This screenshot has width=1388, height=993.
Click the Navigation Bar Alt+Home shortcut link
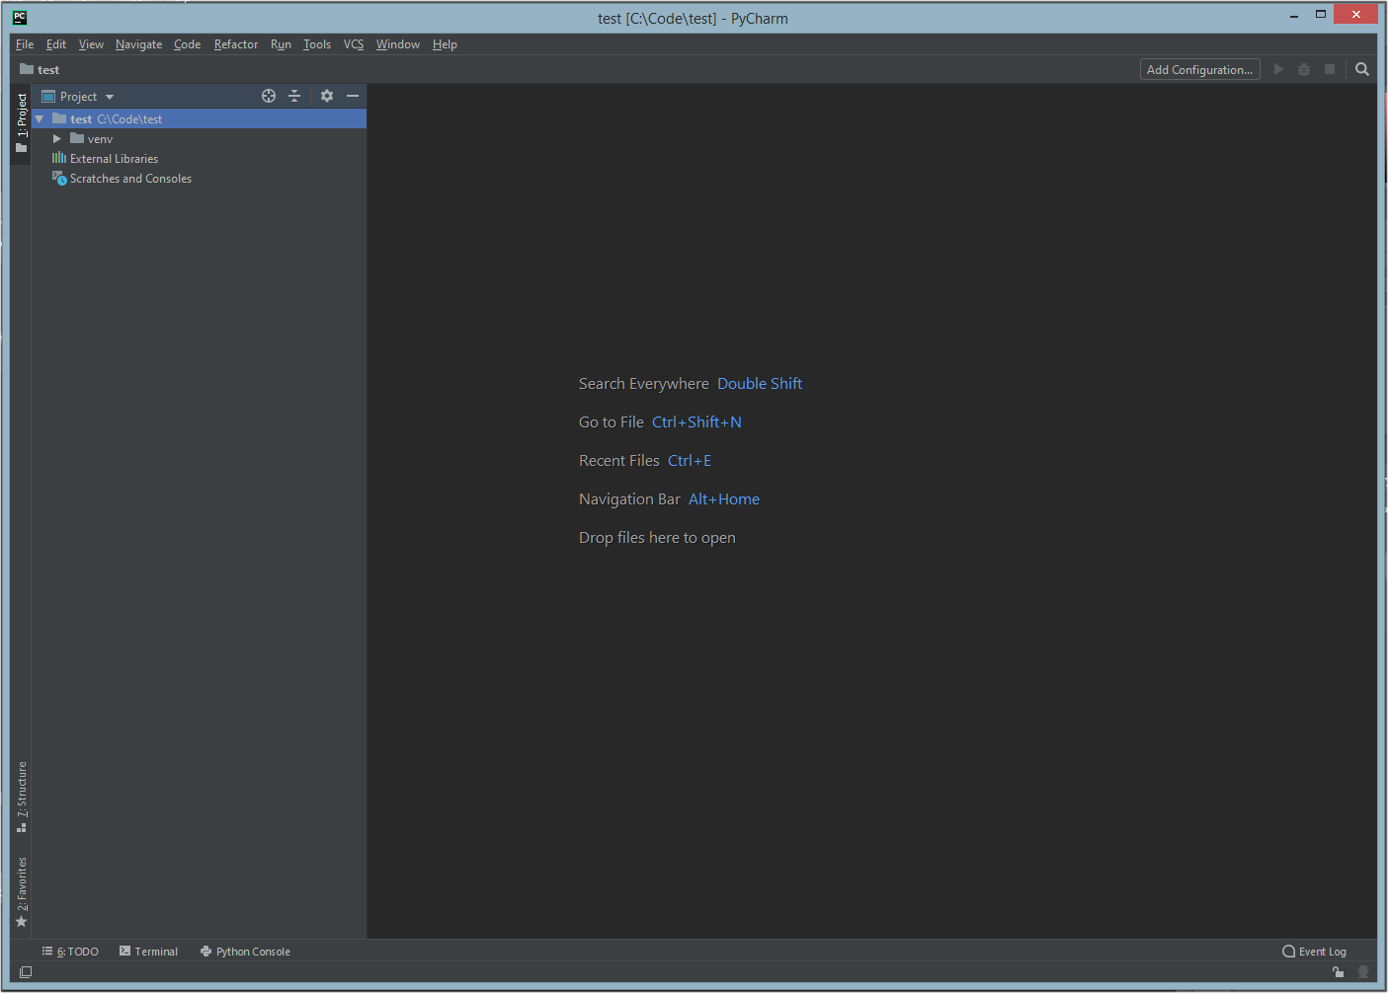724,498
